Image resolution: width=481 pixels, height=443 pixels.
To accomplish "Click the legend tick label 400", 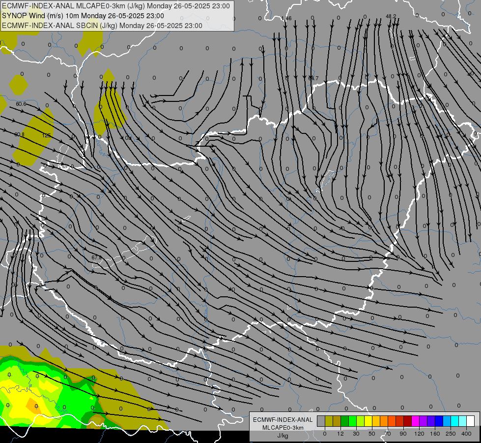I will point(466,434).
